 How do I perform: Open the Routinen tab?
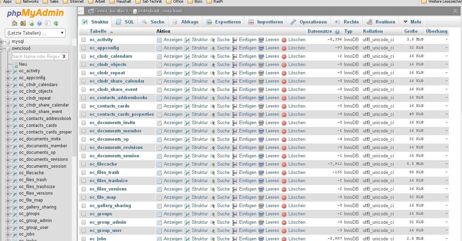coord(381,22)
